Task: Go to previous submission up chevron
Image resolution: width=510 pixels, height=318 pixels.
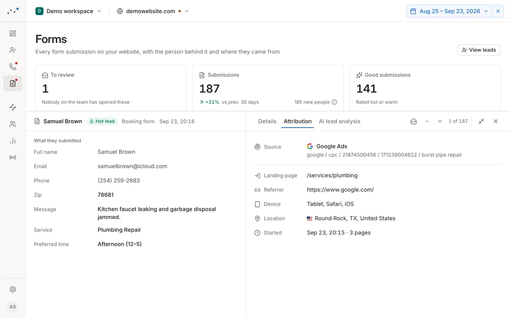Action: pyautogui.click(x=427, y=121)
